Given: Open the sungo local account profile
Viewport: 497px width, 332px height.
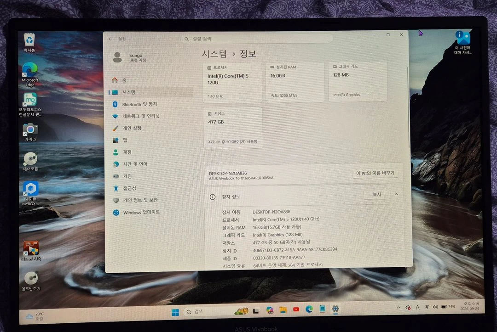Looking at the screenshot, I should pyautogui.click(x=130, y=57).
